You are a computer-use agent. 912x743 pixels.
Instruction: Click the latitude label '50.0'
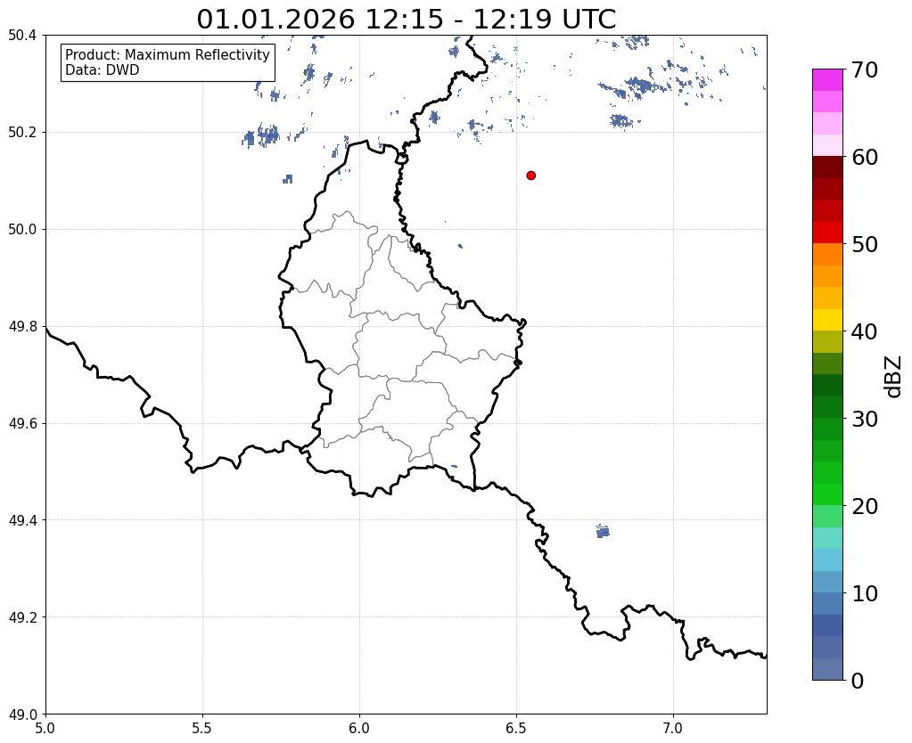[x=22, y=230]
